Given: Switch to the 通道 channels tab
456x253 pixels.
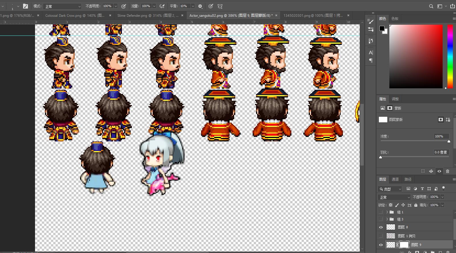Looking at the screenshot, I should tap(395, 179).
